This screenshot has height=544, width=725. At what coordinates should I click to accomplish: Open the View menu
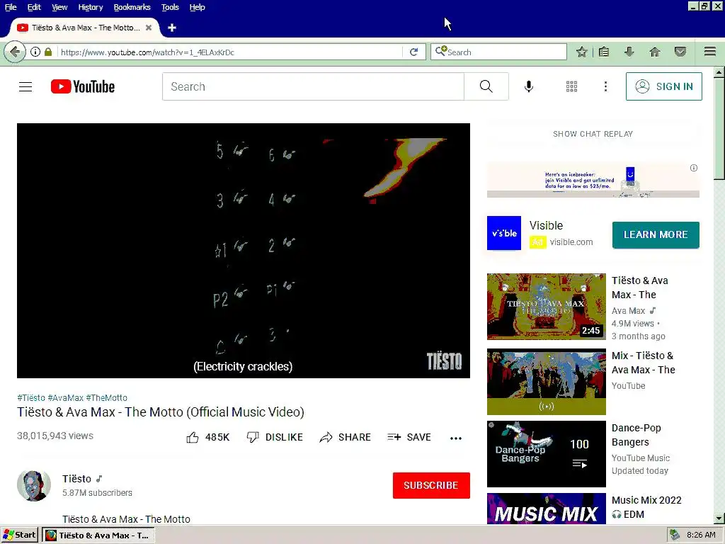click(59, 7)
